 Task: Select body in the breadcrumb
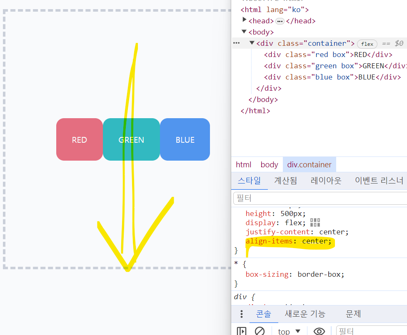269,165
